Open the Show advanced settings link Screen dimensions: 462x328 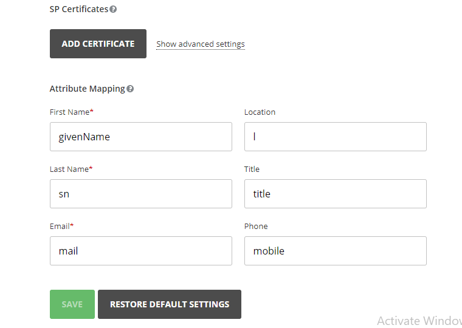[x=201, y=44]
